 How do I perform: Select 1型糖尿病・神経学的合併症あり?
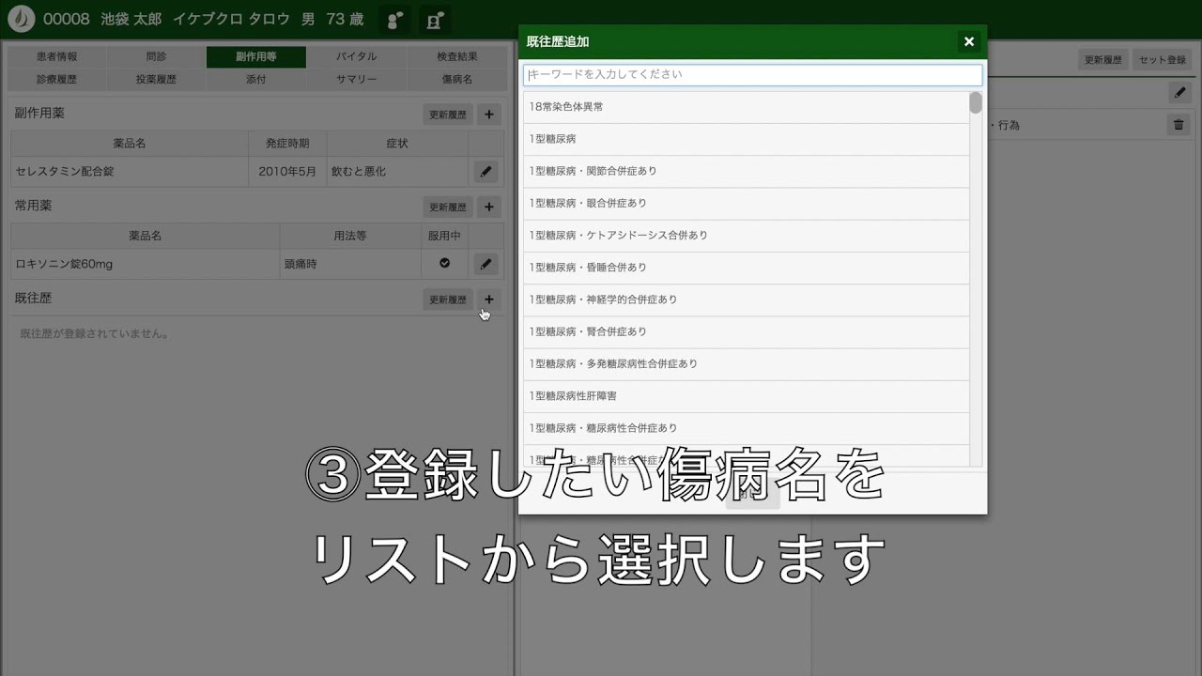coord(747,300)
